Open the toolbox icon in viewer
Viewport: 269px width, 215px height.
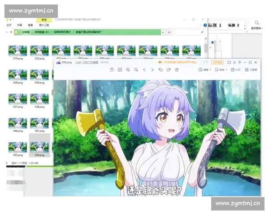coord(252,70)
